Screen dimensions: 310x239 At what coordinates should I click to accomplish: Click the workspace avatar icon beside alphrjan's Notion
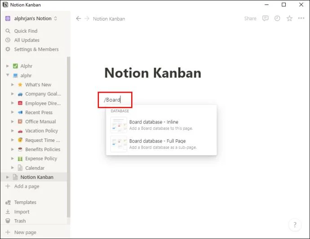[8, 18]
